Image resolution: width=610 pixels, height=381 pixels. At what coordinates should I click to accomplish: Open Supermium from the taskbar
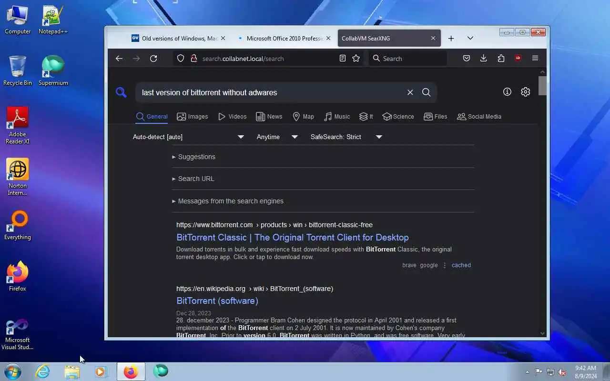point(161,371)
